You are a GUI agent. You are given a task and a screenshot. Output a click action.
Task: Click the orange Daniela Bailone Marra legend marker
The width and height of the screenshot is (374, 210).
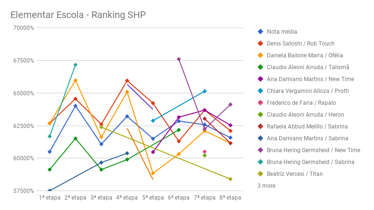pyautogui.click(x=260, y=55)
